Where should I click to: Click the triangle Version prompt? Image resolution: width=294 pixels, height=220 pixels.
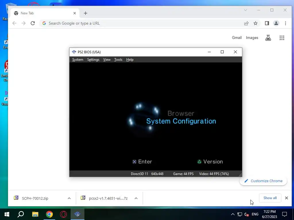click(x=210, y=162)
